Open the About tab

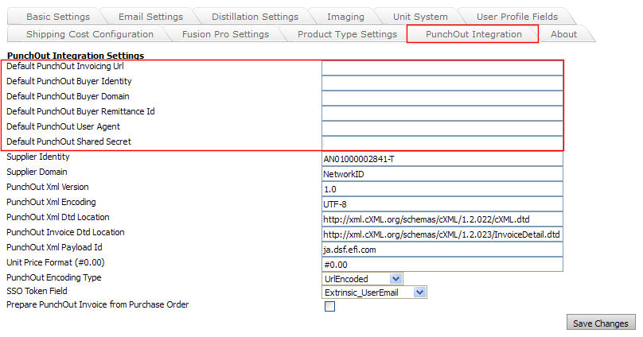(x=563, y=34)
